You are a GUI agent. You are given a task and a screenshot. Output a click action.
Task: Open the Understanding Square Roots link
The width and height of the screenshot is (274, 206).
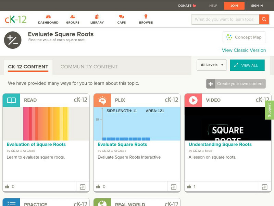click(220, 144)
